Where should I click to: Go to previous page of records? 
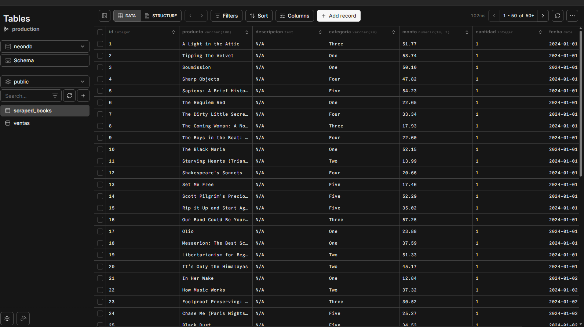point(494,16)
